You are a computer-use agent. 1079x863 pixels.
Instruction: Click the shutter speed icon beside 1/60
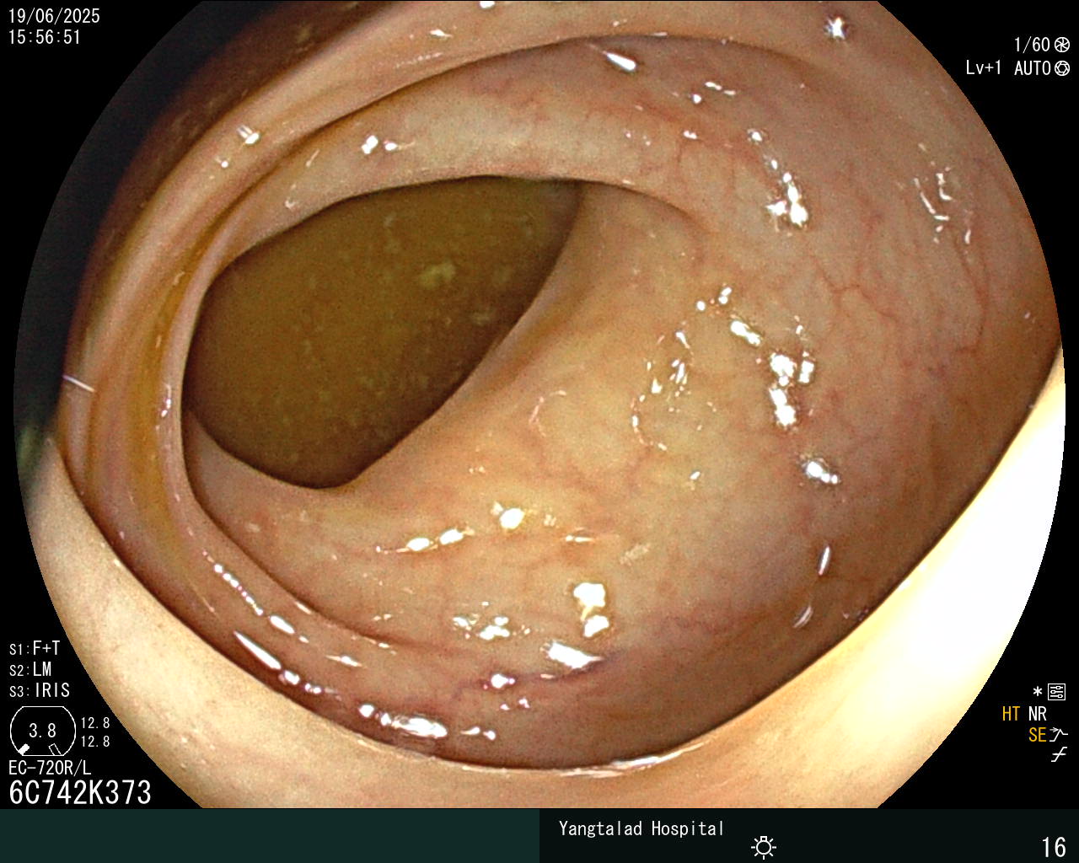point(1062,46)
